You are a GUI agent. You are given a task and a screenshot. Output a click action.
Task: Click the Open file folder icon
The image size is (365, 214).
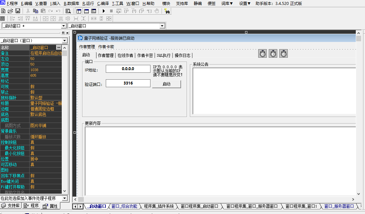(x=11, y=11)
